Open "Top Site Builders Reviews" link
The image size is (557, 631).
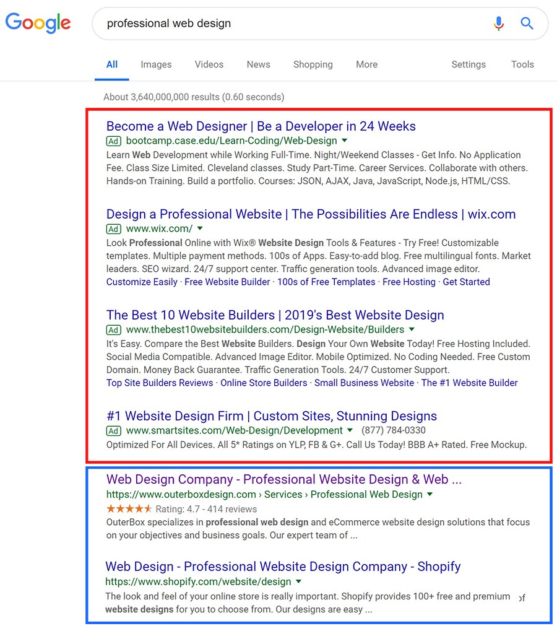(159, 383)
